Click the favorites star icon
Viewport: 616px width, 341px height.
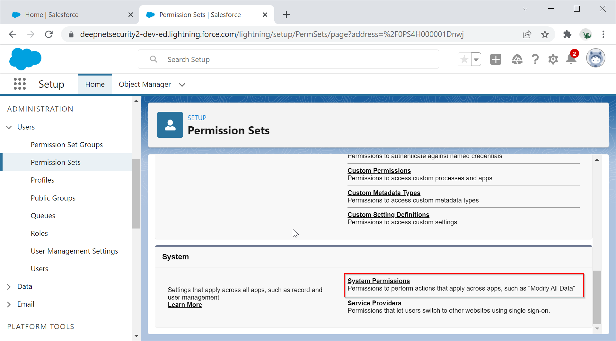464,59
